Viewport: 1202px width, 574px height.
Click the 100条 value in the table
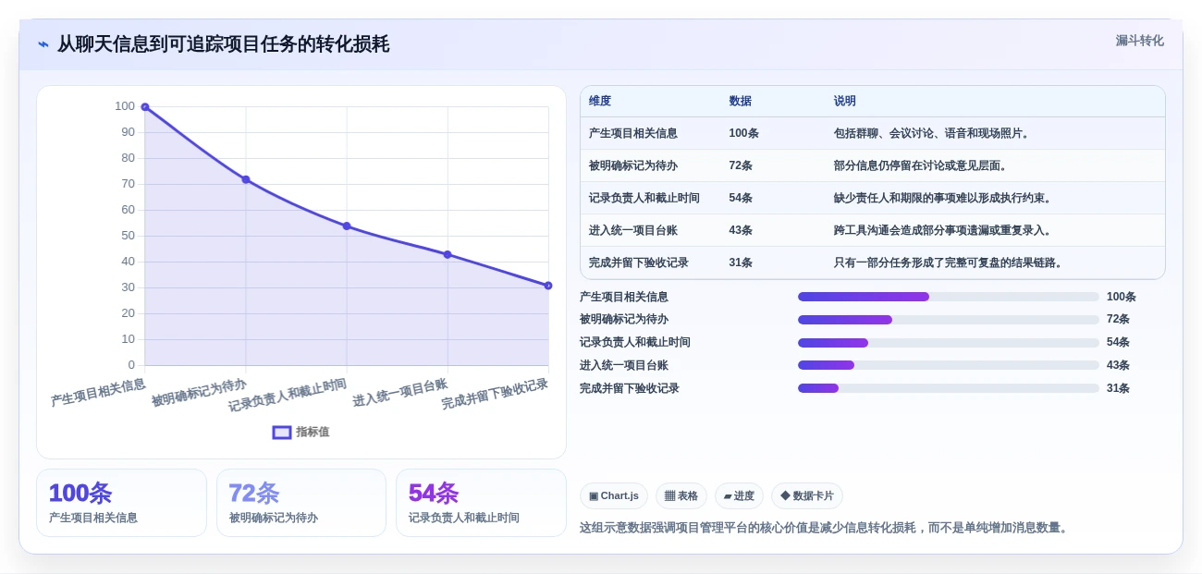743,133
